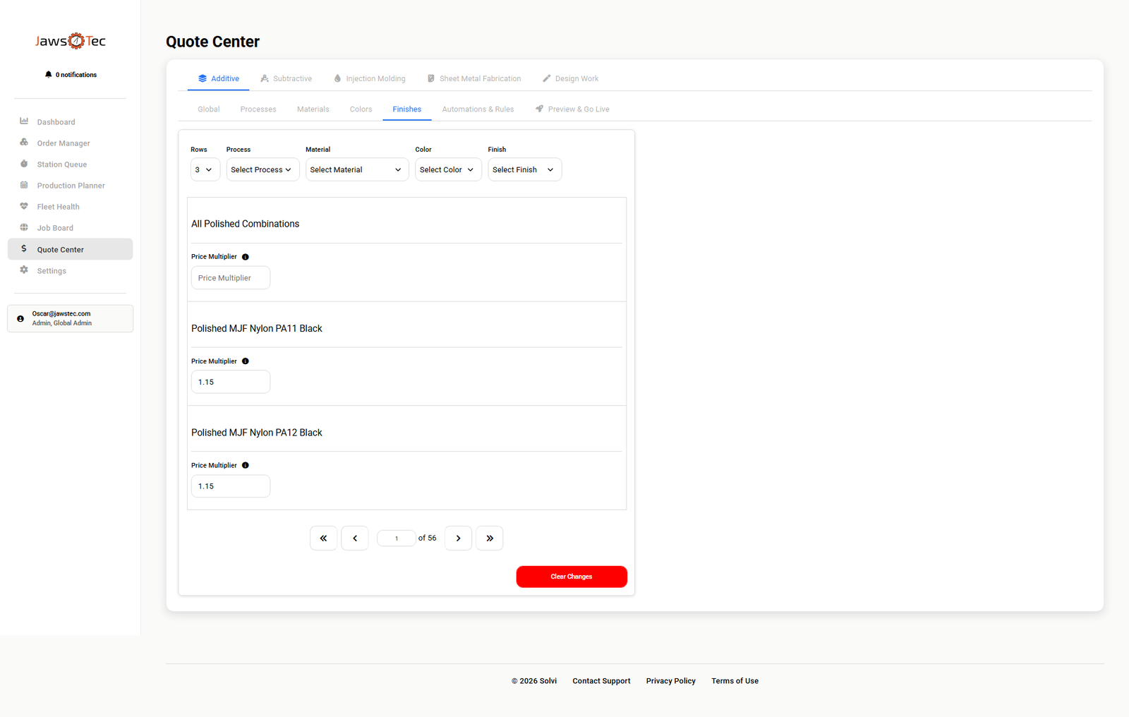Click the PA11 Black price multiplier field
This screenshot has height=717, width=1129.
coord(231,382)
